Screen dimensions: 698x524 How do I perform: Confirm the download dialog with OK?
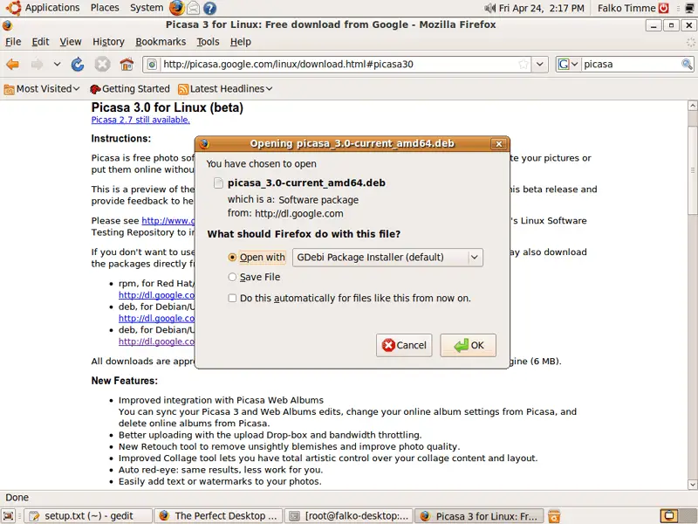[469, 345]
